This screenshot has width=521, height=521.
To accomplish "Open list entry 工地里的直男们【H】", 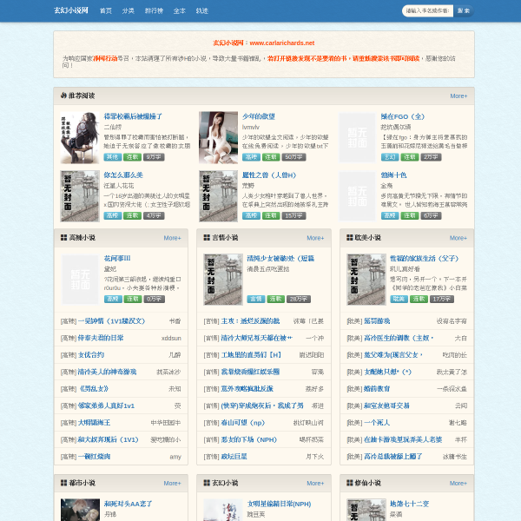I will pos(251,355).
